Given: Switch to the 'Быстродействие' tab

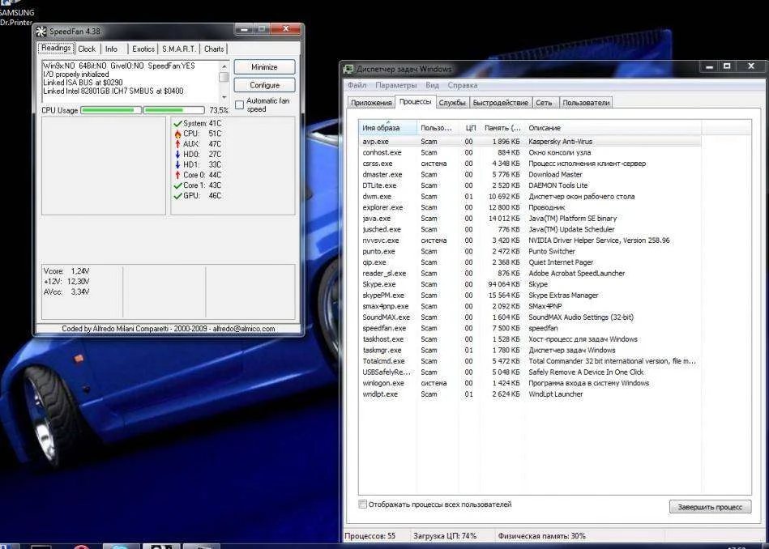Looking at the screenshot, I should (501, 103).
